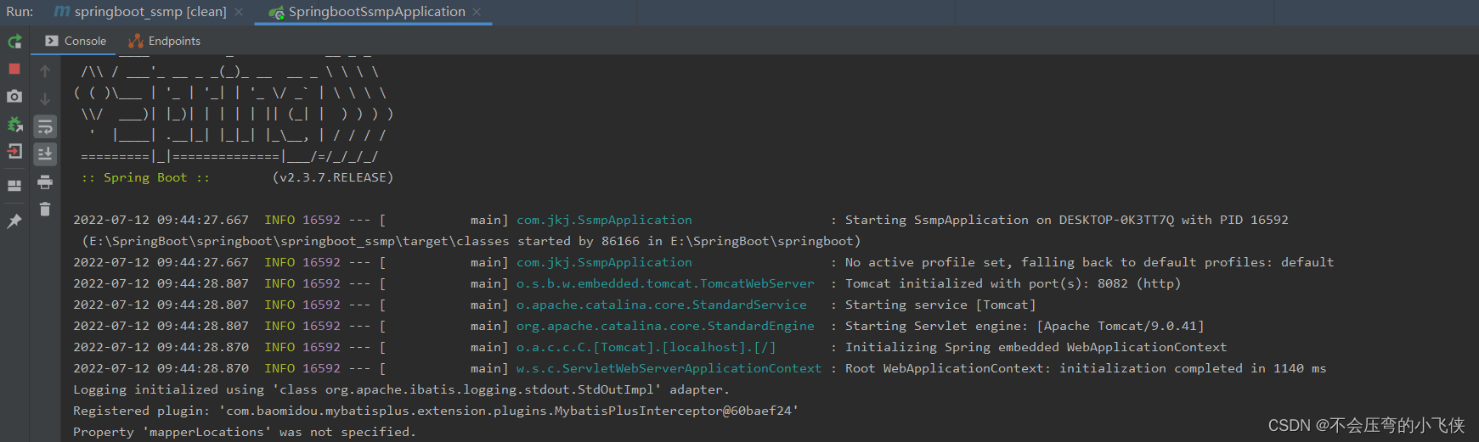Image resolution: width=1479 pixels, height=442 pixels.
Task: Toggle the pin tab icon
Action: coord(14,221)
